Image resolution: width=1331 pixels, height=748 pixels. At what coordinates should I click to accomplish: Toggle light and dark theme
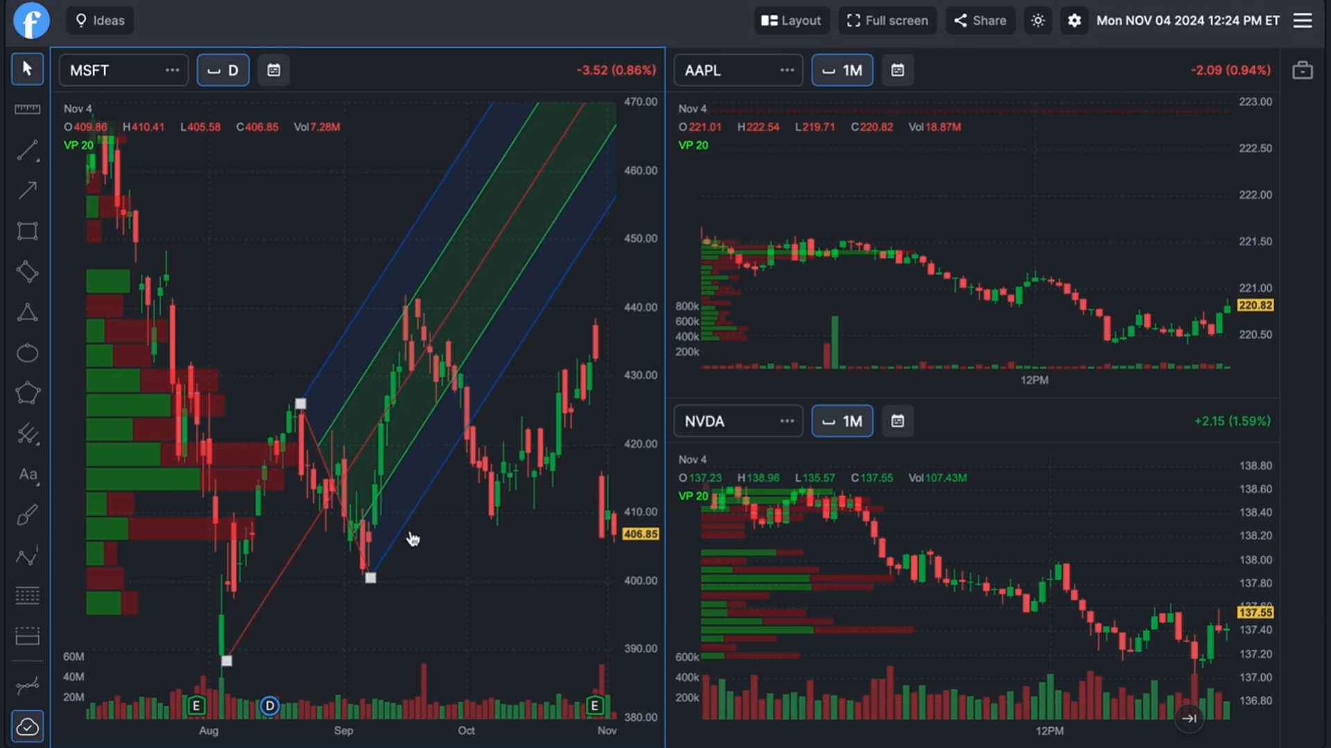1038,21
